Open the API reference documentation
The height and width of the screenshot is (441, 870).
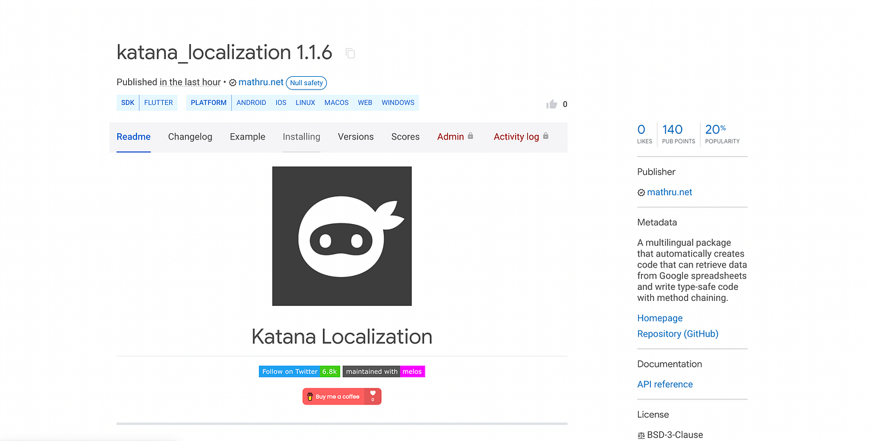coord(664,384)
